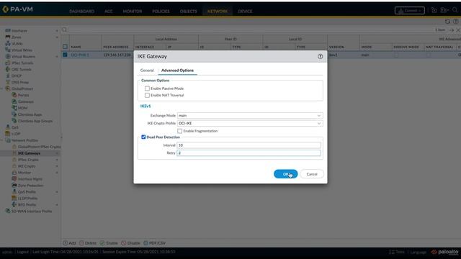Click the GlobalProtect Portals icon
The width and height of the screenshot is (461, 259).
tap(14, 95)
